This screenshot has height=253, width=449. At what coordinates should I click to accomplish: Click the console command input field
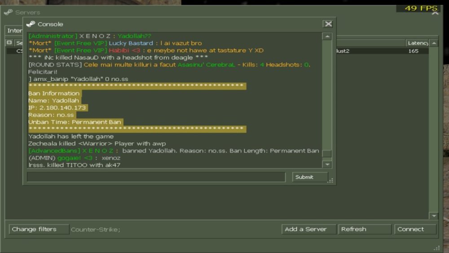tap(156, 177)
